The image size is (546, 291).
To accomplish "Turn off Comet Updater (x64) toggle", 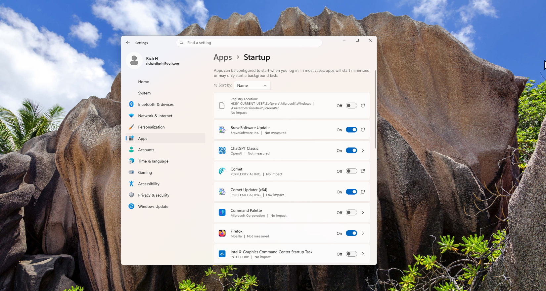I will pyautogui.click(x=351, y=192).
